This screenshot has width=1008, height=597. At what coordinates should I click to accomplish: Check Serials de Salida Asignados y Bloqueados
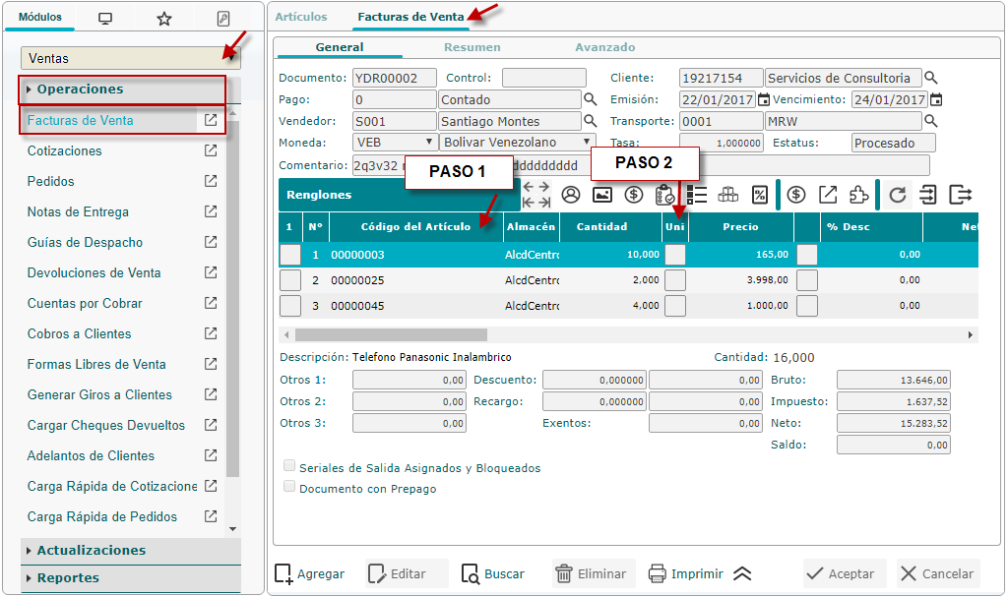pos(289,467)
